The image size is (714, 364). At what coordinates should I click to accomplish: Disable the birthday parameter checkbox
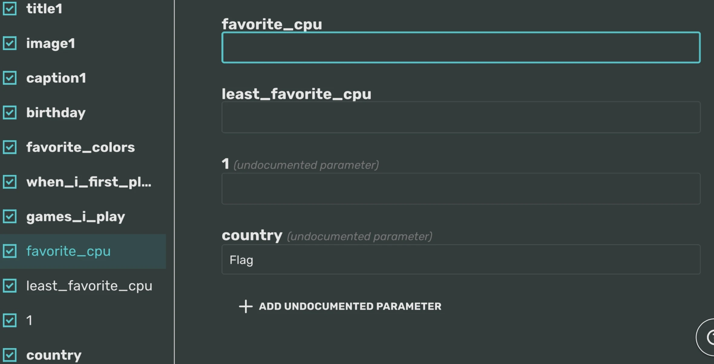(10, 113)
